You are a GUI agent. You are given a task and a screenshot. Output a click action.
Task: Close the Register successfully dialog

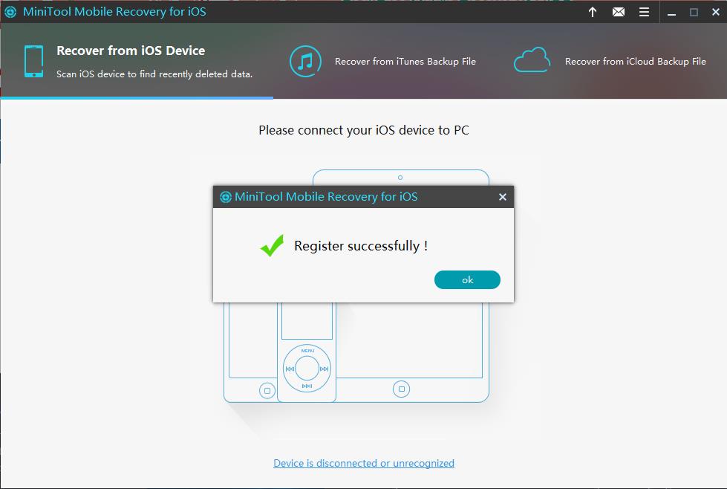[502, 197]
